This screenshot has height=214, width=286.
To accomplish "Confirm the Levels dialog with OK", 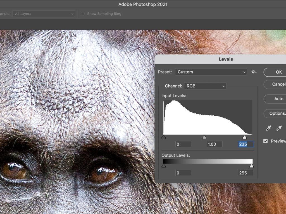I will coord(275,72).
